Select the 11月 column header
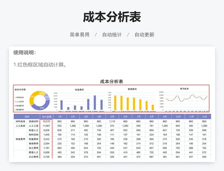224x171 pixels. coord(191,117)
